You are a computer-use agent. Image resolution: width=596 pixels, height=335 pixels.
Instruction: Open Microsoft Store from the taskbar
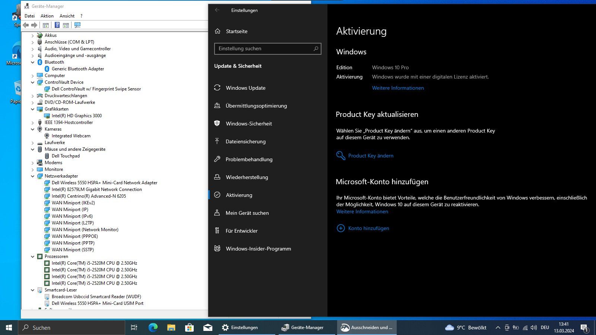pyautogui.click(x=189, y=328)
